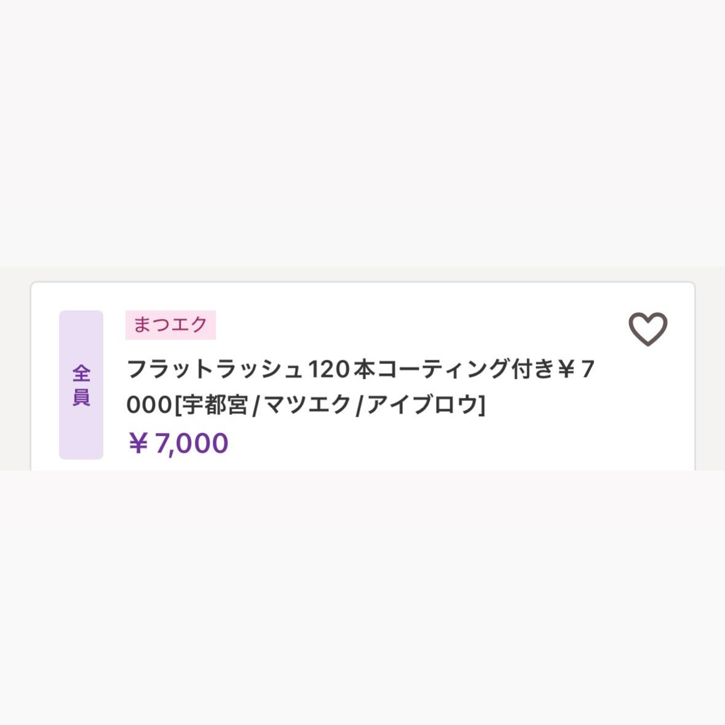725x725 pixels.
Task: Tap the pink まつエク category tag
Action: pos(170,325)
